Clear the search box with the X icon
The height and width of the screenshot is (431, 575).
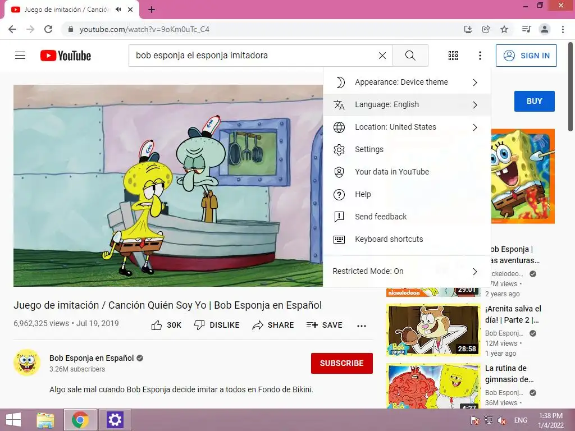pos(382,56)
